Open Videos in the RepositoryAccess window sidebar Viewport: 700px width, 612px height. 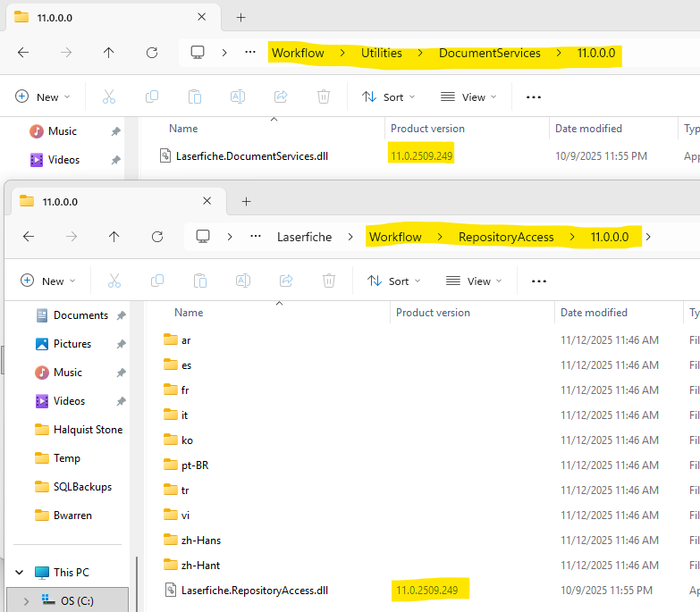click(69, 401)
